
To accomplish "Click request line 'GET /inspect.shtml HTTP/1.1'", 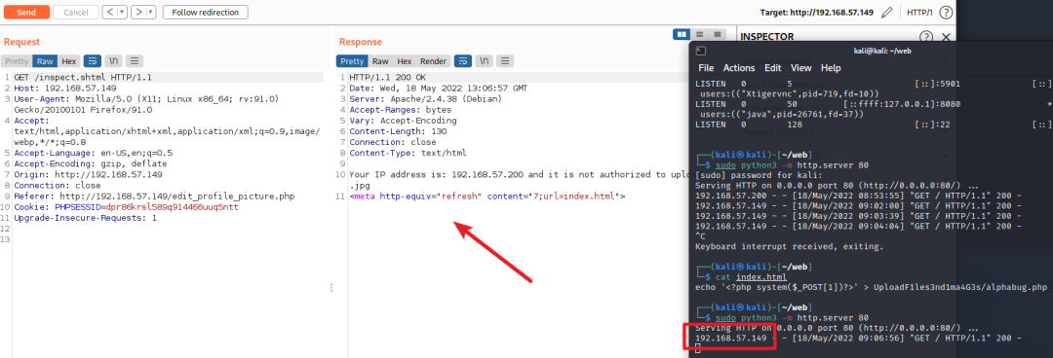I will coord(83,77).
